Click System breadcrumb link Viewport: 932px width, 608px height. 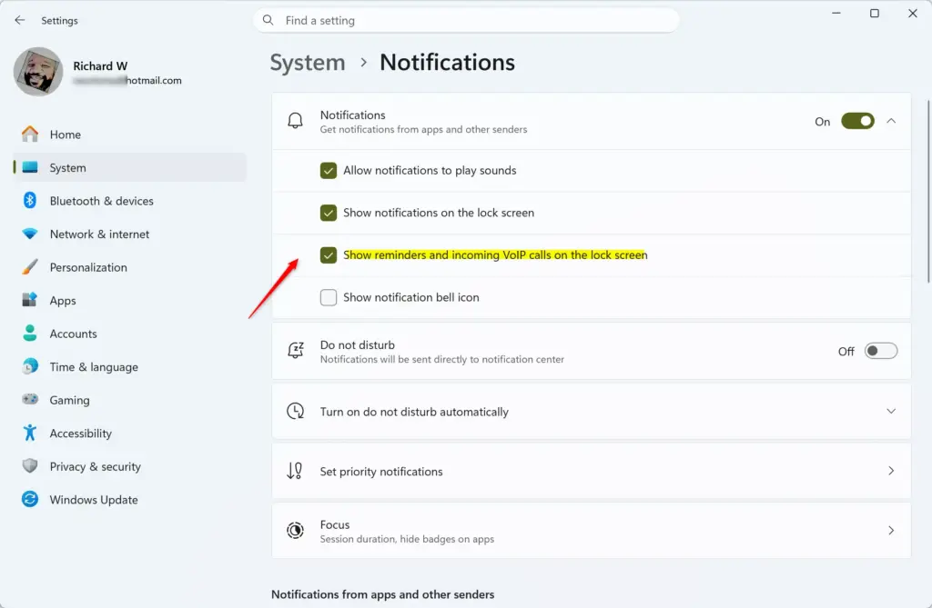[x=308, y=63]
